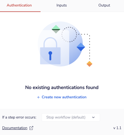Switch to the Inputs tab
Screen dimensions: 124x135
pyautogui.click(x=62, y=5)
